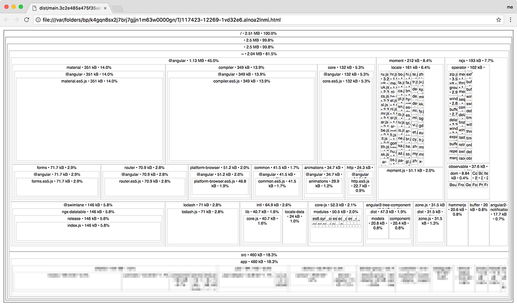The width and height of the screenshot is (517, 306).
Task: Select core.es5.js 132 kB block
Action: tap(346, 119)
